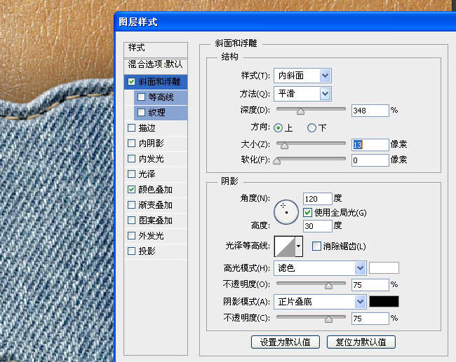Image resolution: width=456 pixels, height=362 pixels.
Task: Enable 纹理 checkbox
Action: (x=141, y=112)
